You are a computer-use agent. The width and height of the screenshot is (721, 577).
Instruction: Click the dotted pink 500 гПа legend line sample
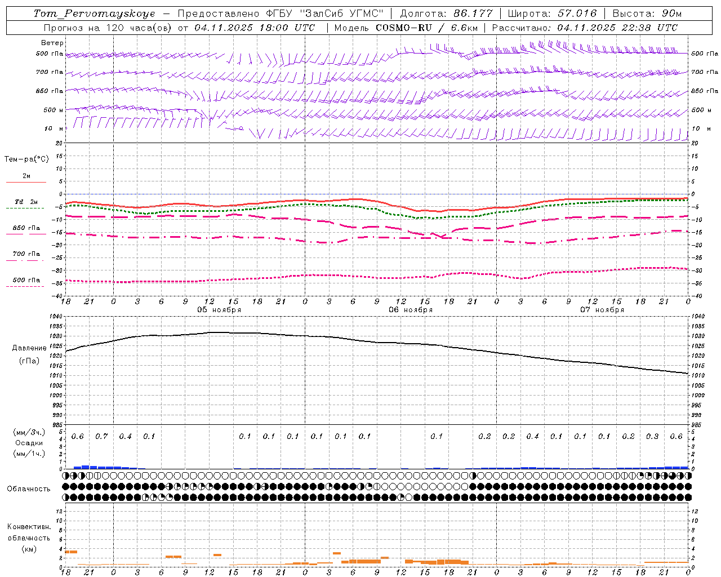coord(26,287)
